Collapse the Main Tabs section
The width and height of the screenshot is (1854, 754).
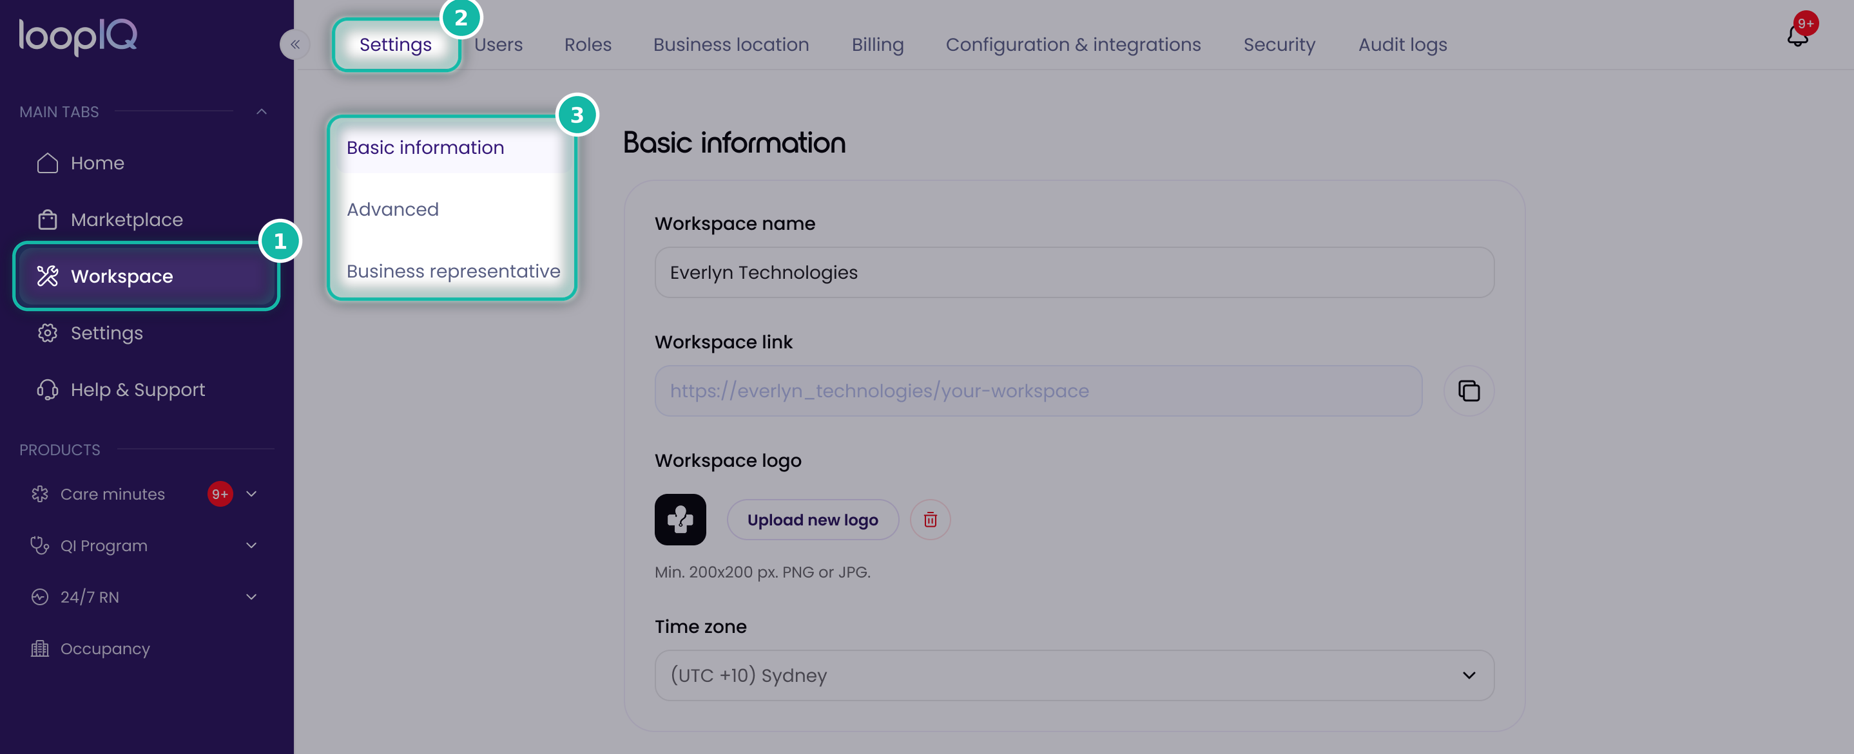[x=261, y=111]
